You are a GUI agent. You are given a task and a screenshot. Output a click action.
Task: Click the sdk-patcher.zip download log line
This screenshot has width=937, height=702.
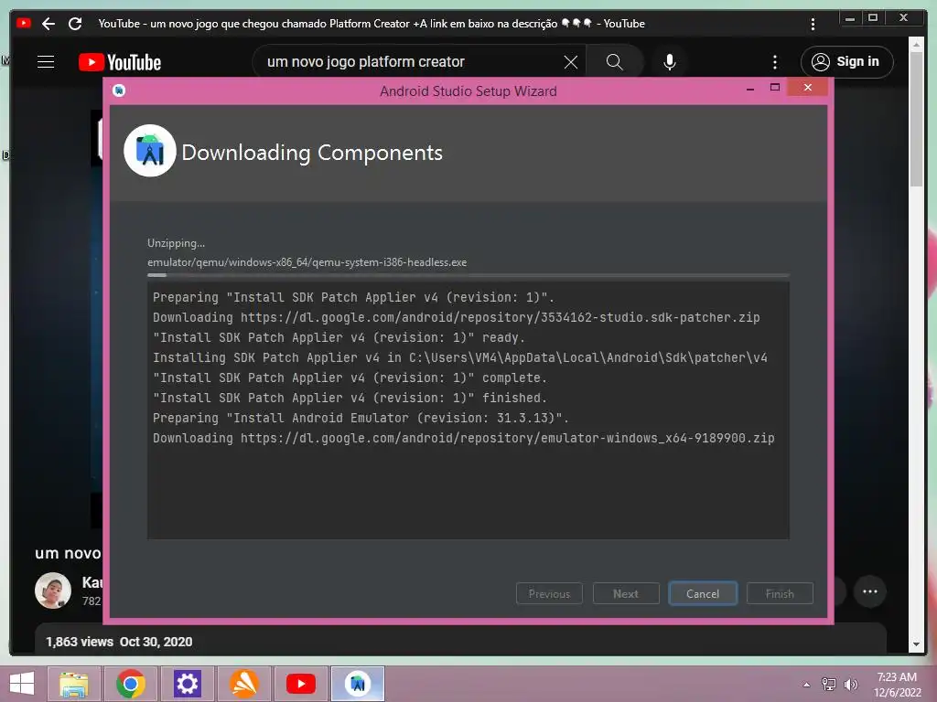[457, 317]
